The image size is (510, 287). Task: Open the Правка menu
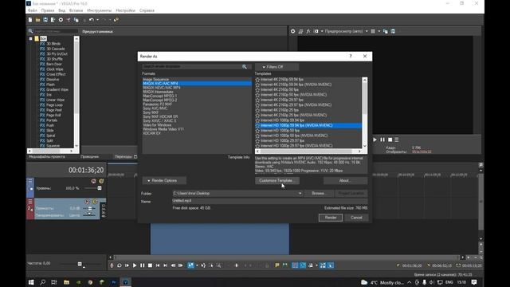[x=48, y=10]
